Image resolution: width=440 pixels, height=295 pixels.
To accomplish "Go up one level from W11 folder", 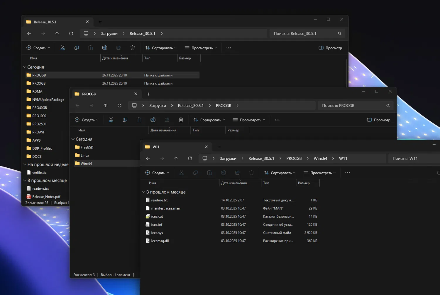I will coord(176,158).
